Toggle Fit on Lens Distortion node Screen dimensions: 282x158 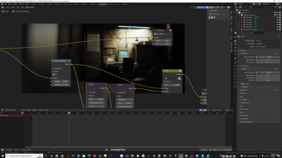54,75
